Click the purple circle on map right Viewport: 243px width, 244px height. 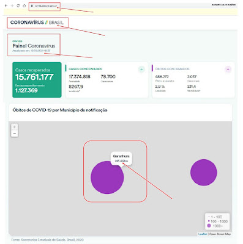coord(204,173)
